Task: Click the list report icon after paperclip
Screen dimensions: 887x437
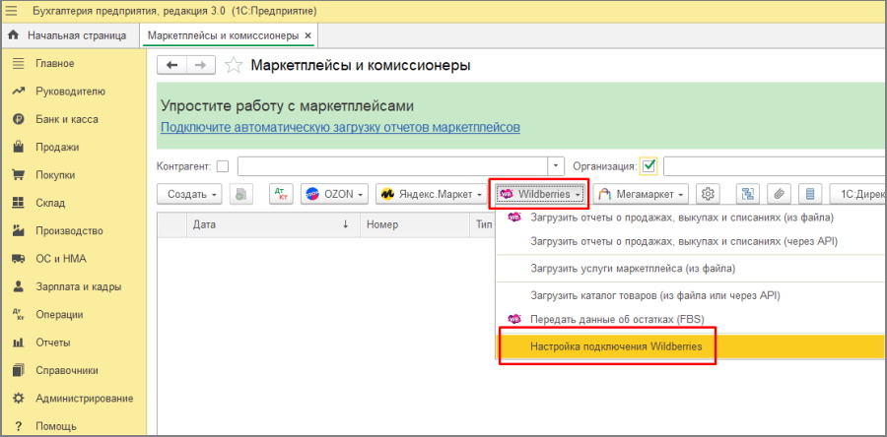Action: pos(810,194)
